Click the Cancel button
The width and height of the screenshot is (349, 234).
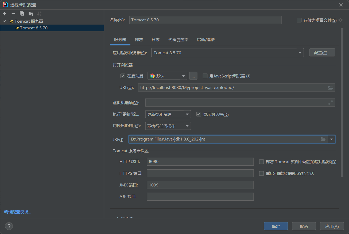pos(304,226)
